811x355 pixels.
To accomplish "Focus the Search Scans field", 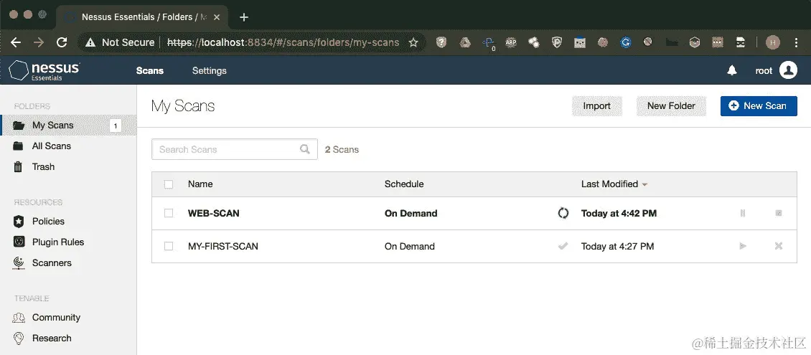I will (x=234, y=149).
